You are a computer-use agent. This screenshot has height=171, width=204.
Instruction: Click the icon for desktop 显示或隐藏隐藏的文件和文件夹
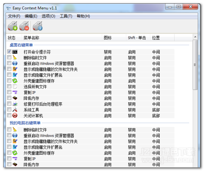point(15,69)
